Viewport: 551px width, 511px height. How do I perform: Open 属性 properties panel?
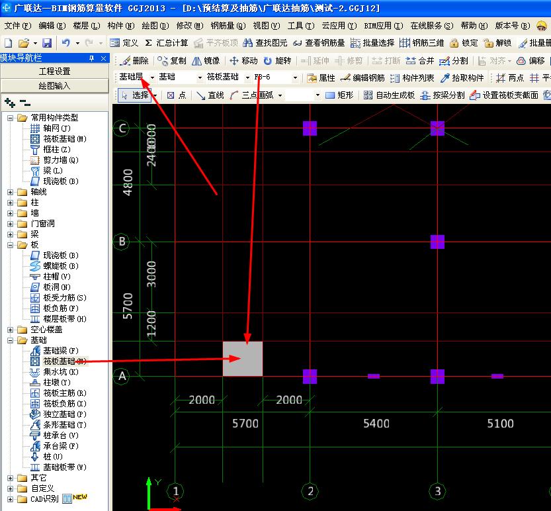[321, 77]
